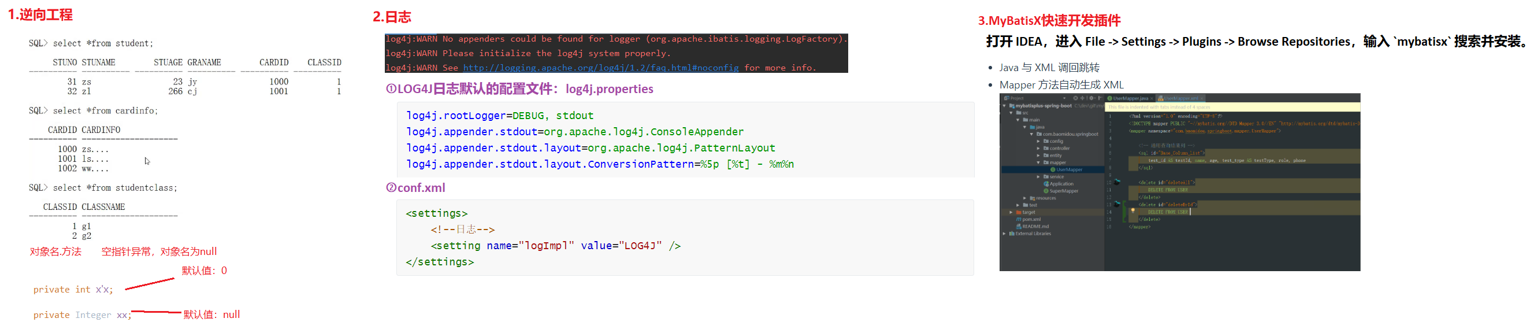Click the hide Project panel icon
The height and width of the screenshot is (333, 1530).
[x=1100, y=98]
